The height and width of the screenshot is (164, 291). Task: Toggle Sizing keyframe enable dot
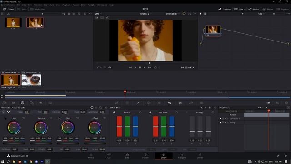click(221, 123)
